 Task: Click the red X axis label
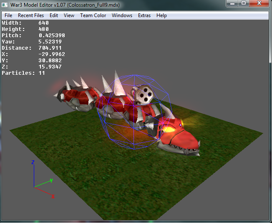(x=53, y=197)
